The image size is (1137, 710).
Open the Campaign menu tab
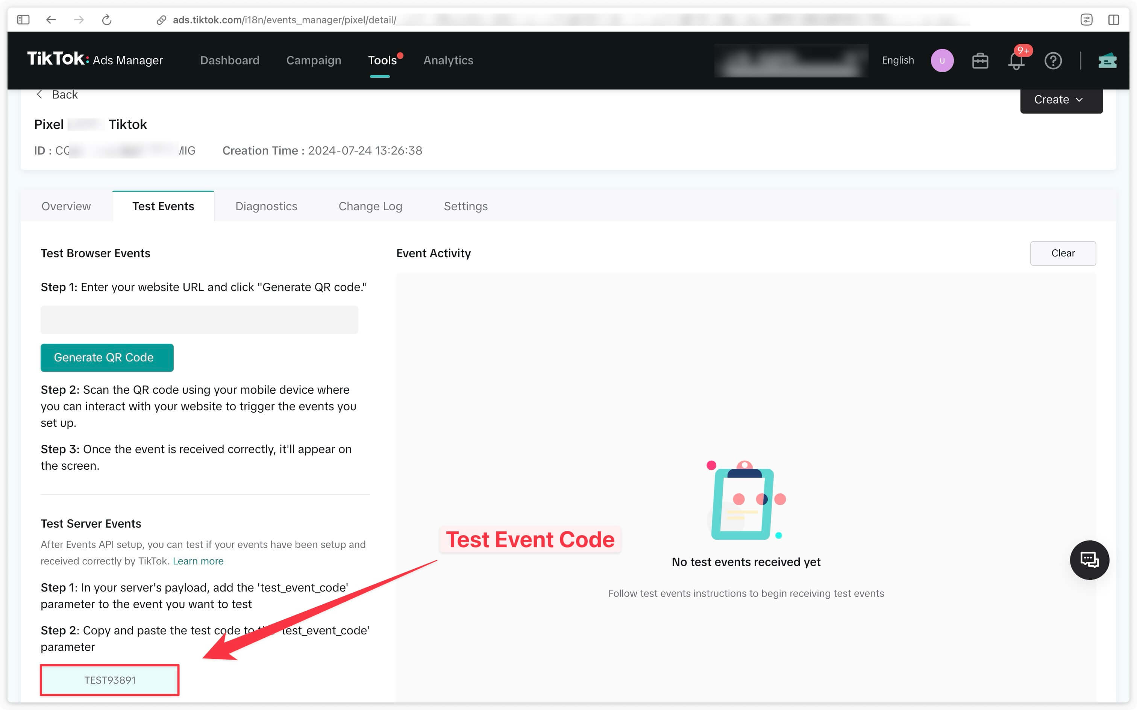tap(314, 60)
